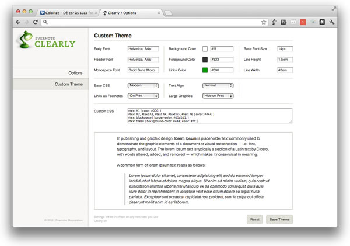
Task: Click Line Height field 1.5em
Action: tap(285, 60)
